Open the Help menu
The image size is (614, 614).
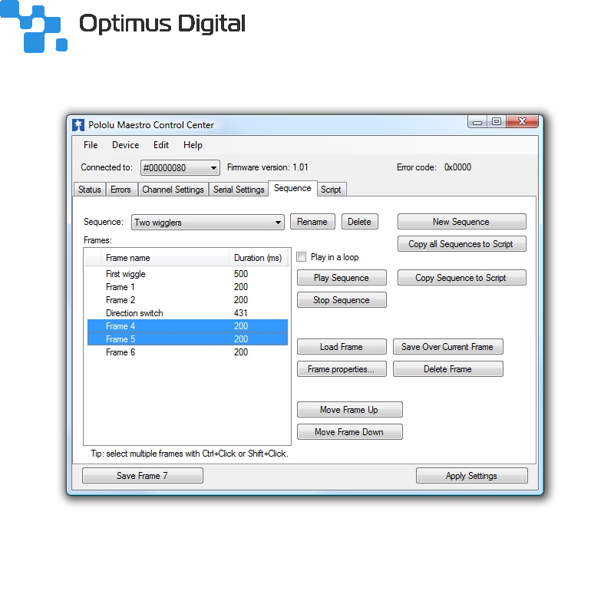click(193, 145)
